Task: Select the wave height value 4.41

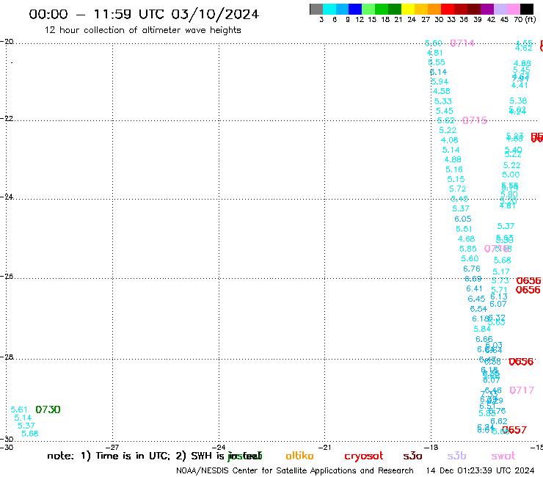Action: point(520,85)
